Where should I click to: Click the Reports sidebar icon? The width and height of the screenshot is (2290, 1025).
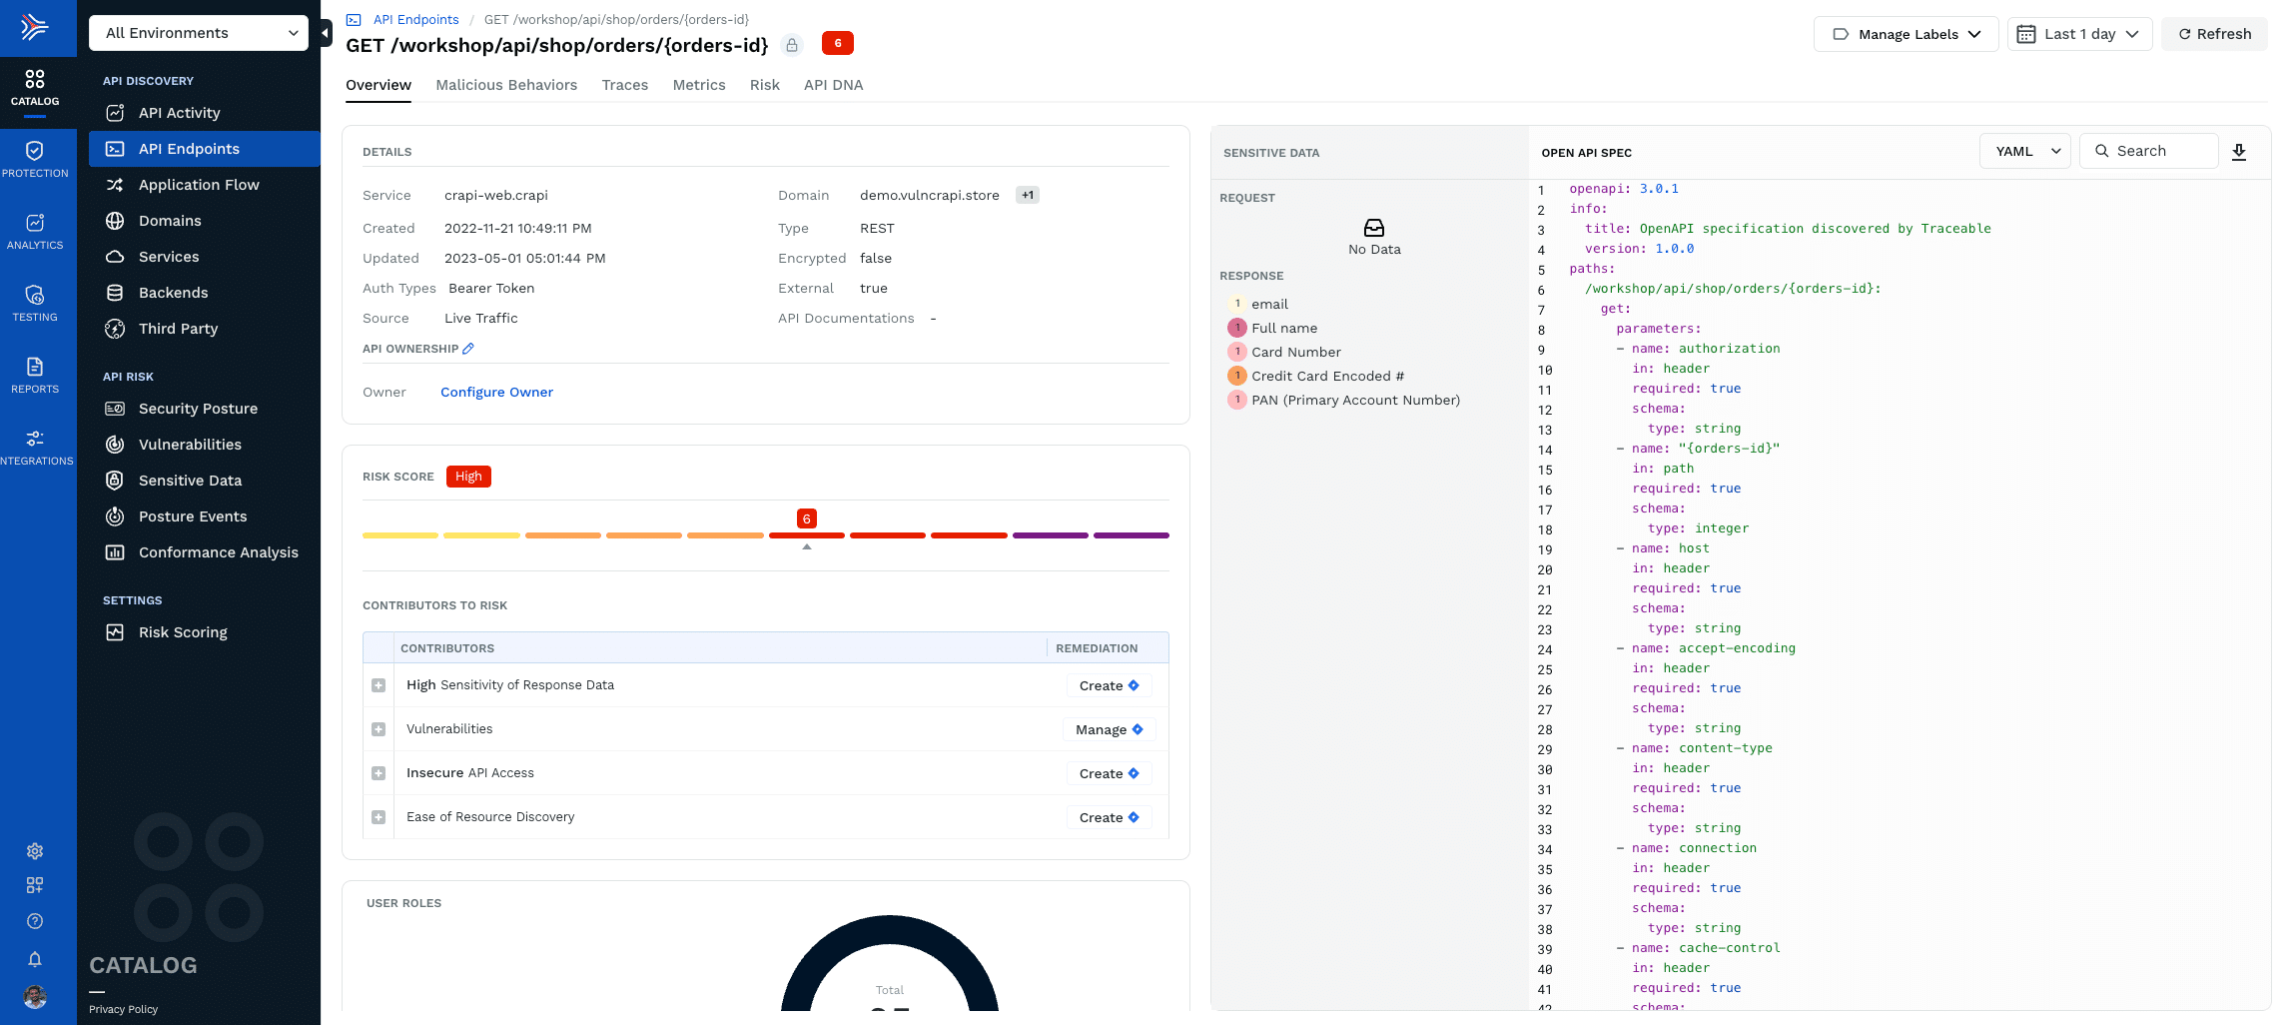(x=35, y=374)
